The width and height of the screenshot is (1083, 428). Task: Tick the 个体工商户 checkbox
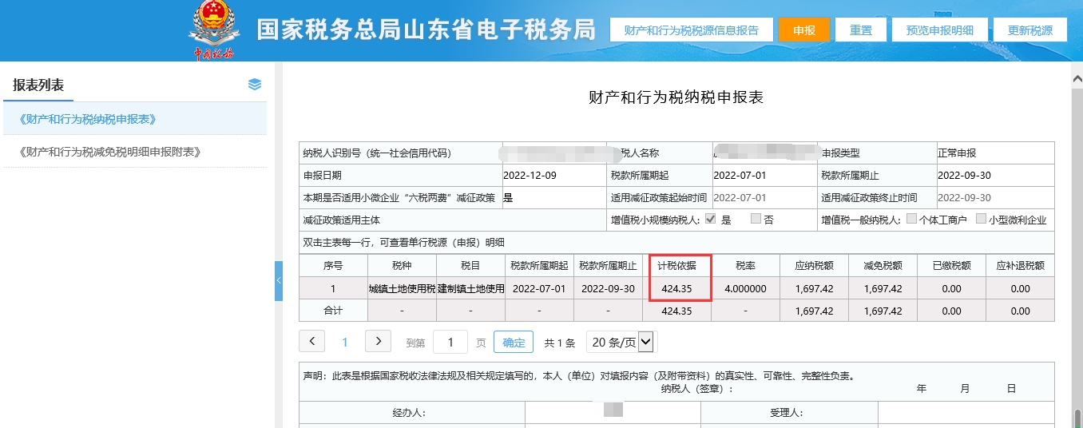click(911, 220)
